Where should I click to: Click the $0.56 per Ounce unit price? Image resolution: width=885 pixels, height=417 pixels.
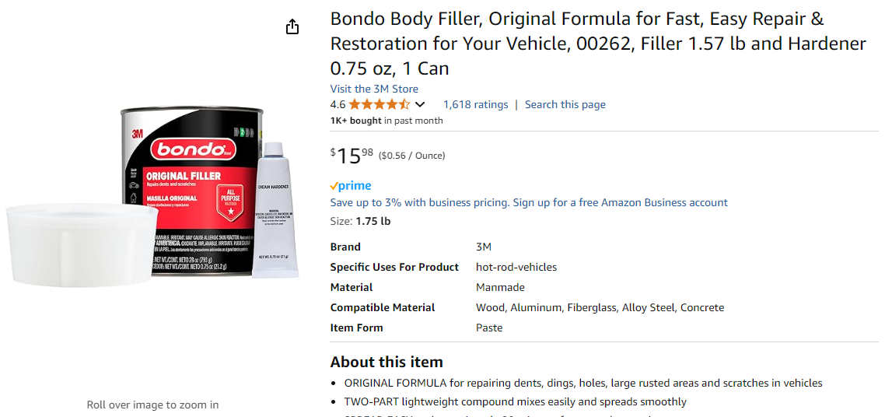411,156
